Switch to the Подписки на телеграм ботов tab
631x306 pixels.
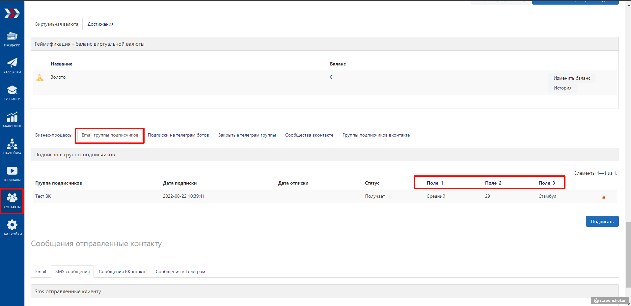pos(178,135)
